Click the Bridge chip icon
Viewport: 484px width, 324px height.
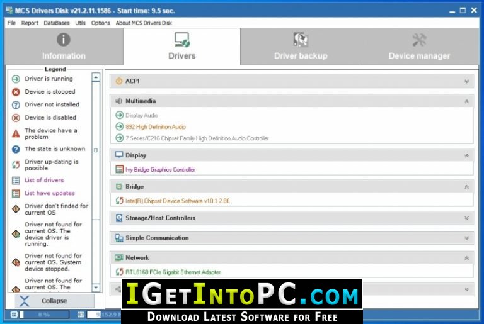click(119, 187)
